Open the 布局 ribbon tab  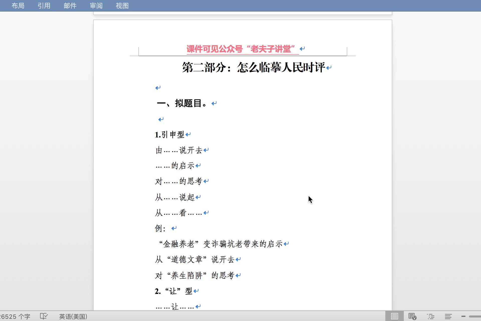18,6
